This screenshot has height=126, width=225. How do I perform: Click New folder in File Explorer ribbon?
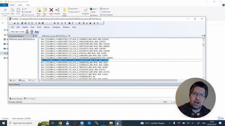point(65,12)
